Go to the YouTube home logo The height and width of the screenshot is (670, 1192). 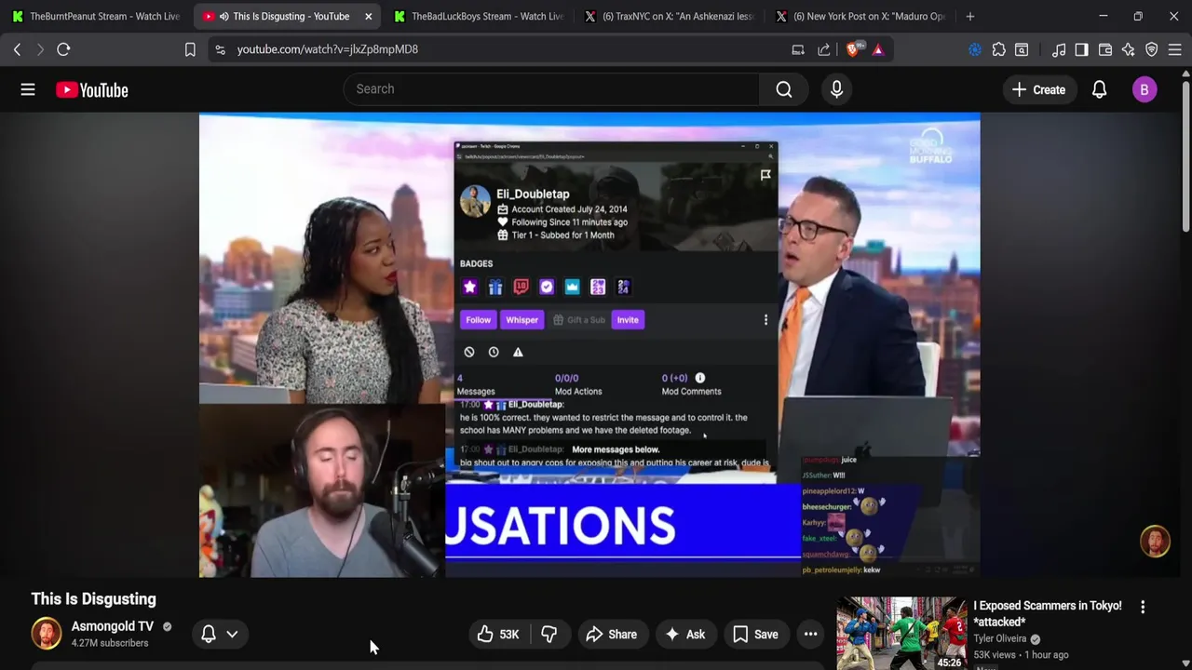(91, 90)
